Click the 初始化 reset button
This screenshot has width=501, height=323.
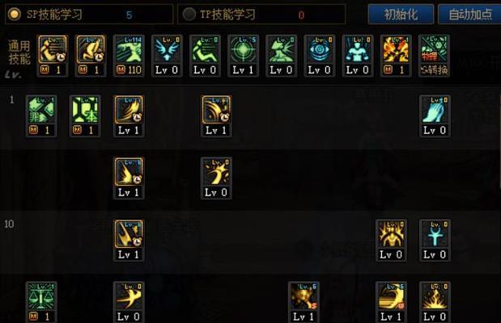pos(401,15)
